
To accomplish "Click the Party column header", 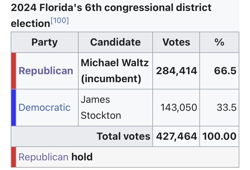I will point(44,42).
